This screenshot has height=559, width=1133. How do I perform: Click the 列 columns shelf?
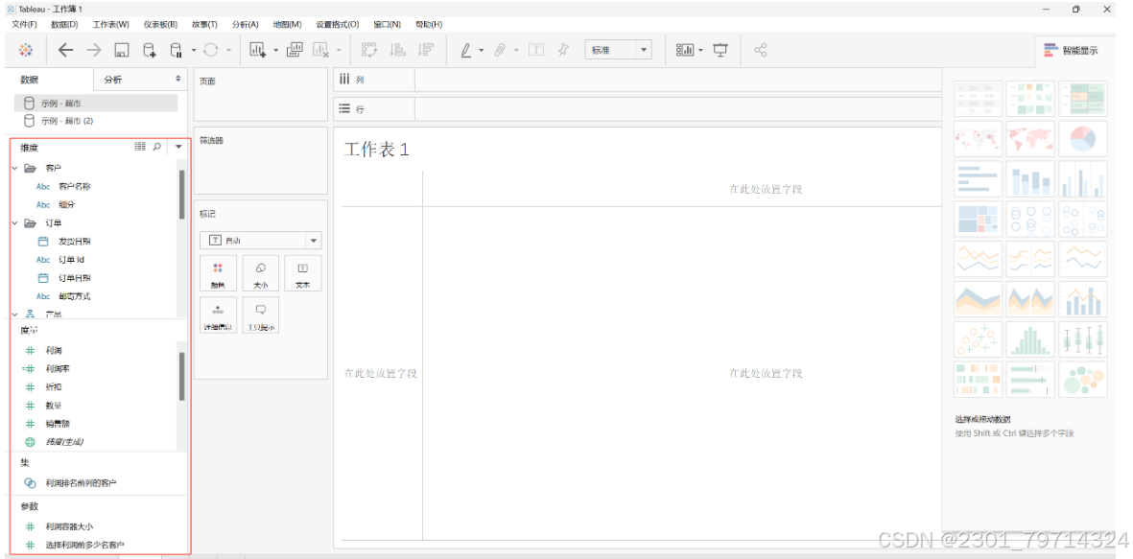(637, 80)
